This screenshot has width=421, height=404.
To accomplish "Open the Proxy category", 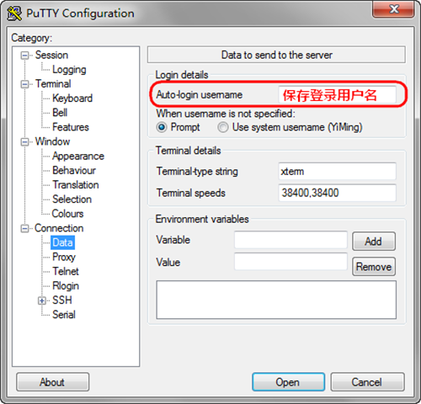I will coord(64,257).
